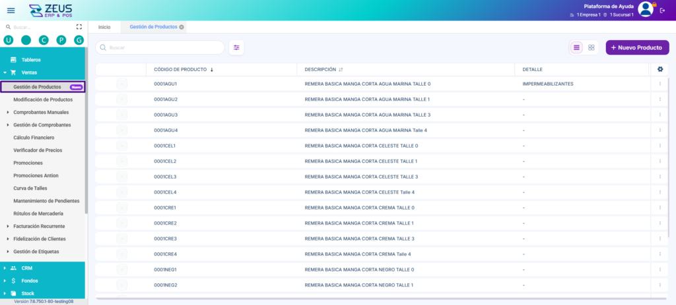Open the 'U' shortcut circle icon

[8, 40]
